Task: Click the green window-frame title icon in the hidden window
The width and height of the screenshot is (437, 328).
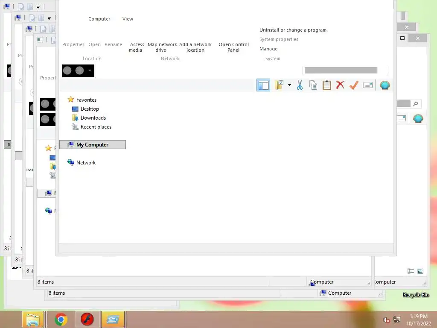Action: tap(40, 40)
